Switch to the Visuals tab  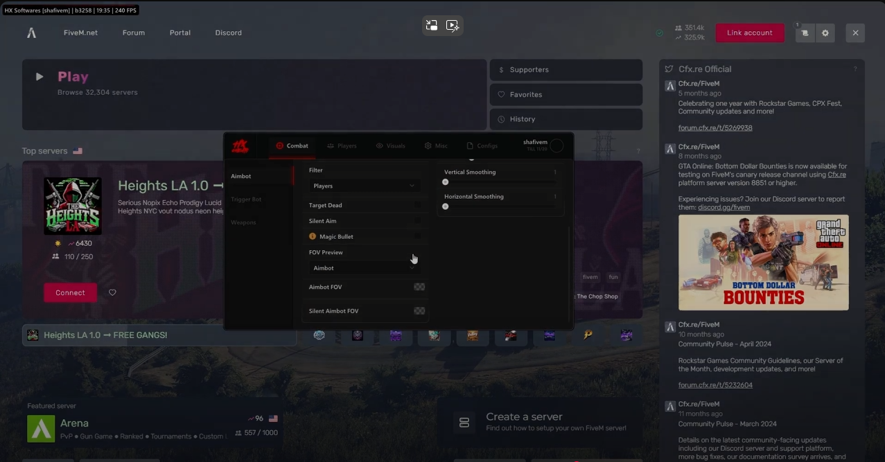pyautogui.click(x=390, y=146)
